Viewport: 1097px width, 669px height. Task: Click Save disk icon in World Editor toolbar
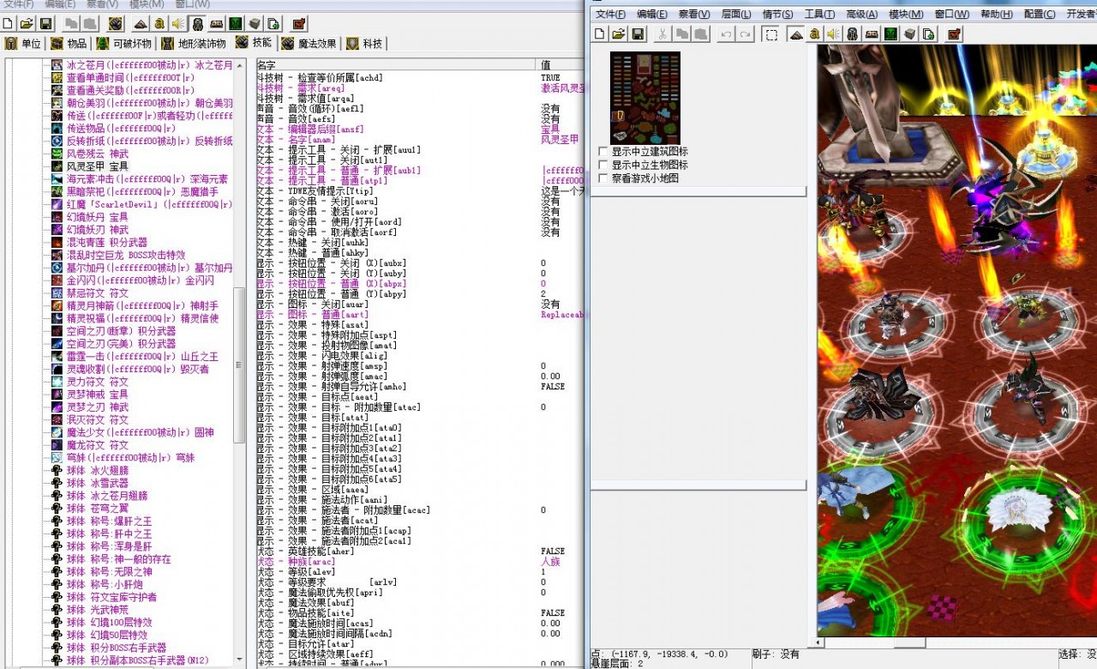tap(638, 33)
